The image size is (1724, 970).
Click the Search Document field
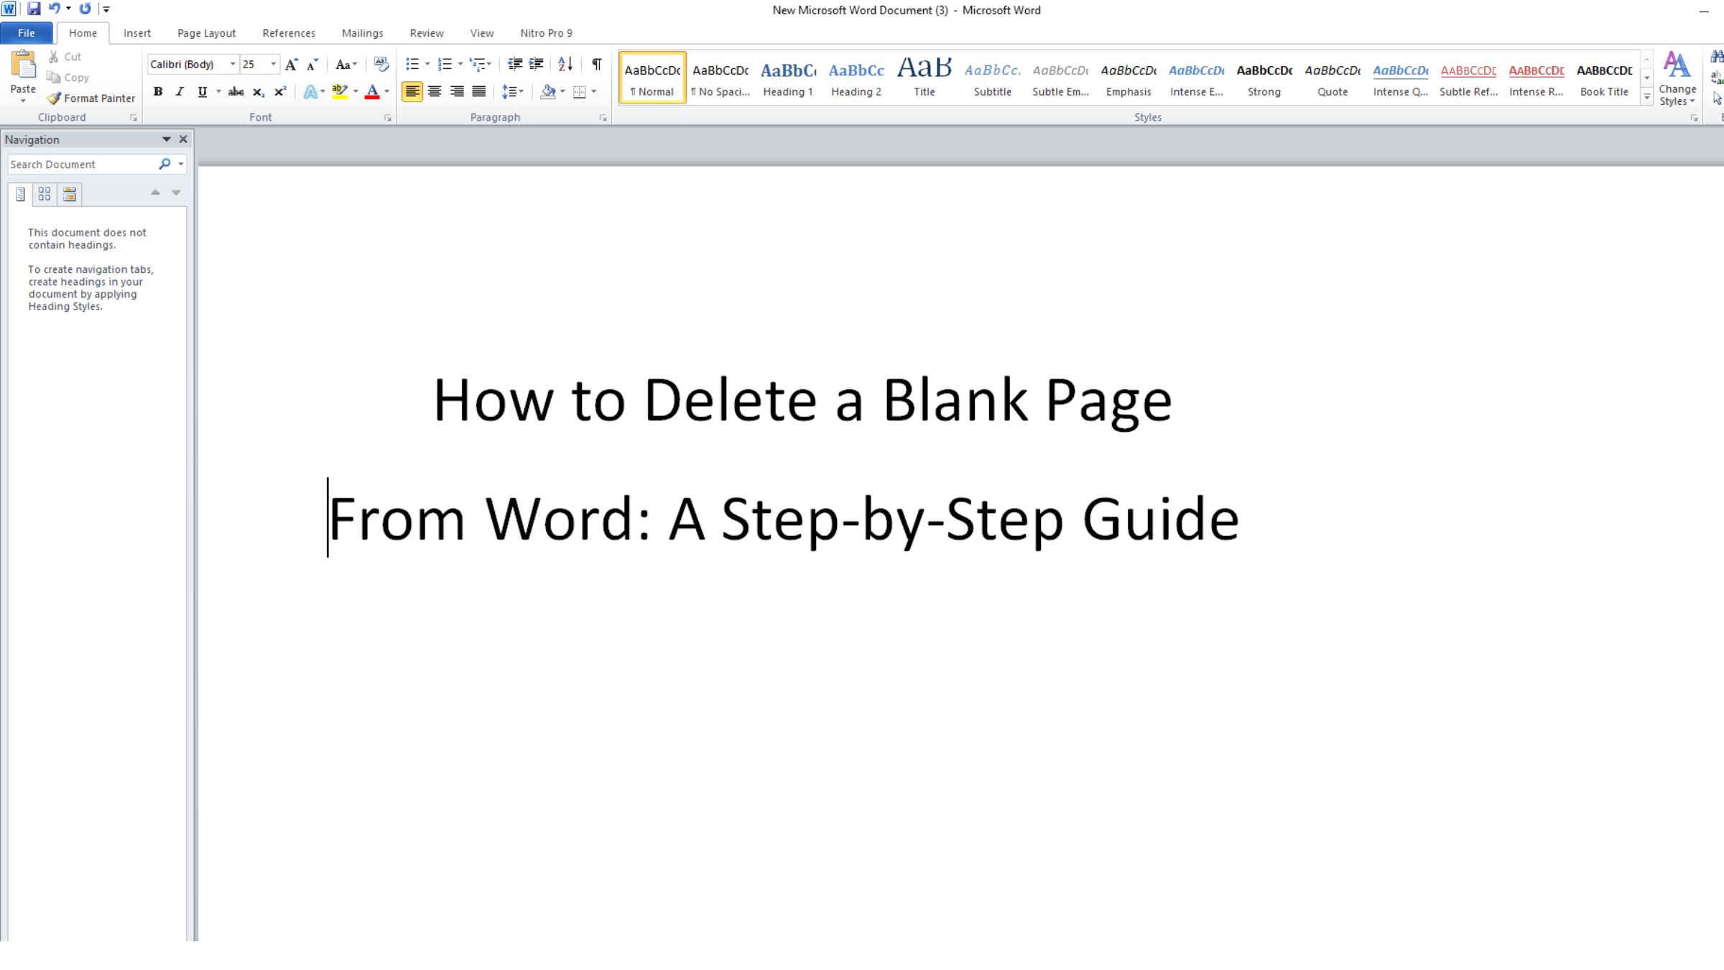(x=82, y=165)
